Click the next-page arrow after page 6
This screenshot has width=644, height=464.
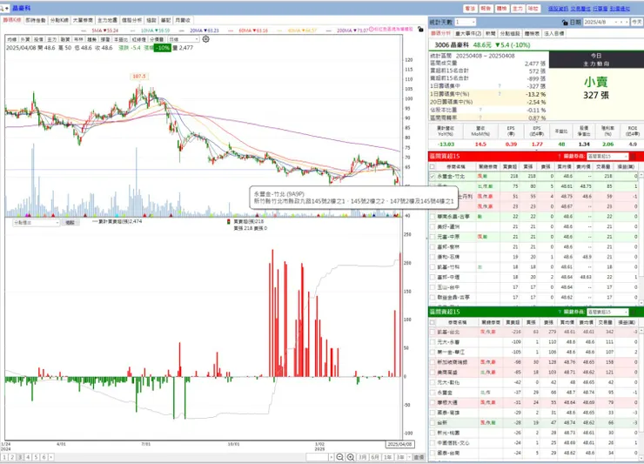pyautogui.click(x=51, y=457)
